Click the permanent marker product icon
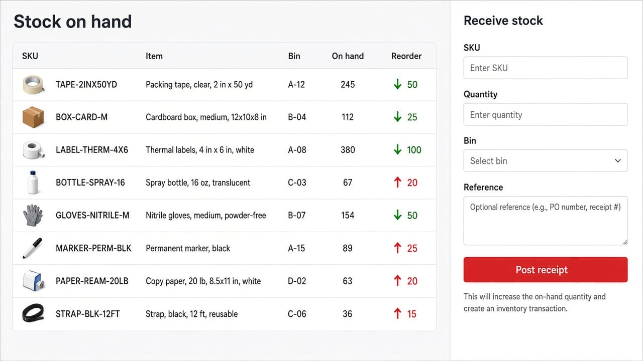Viewport: 643px width, 361px height. (32, 248)
